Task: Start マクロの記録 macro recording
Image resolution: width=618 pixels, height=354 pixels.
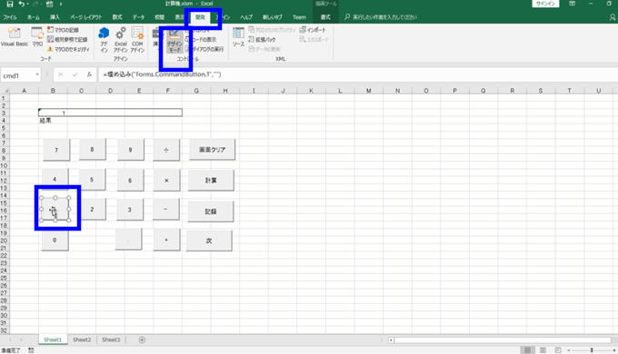Action: [x=63, y=30]
